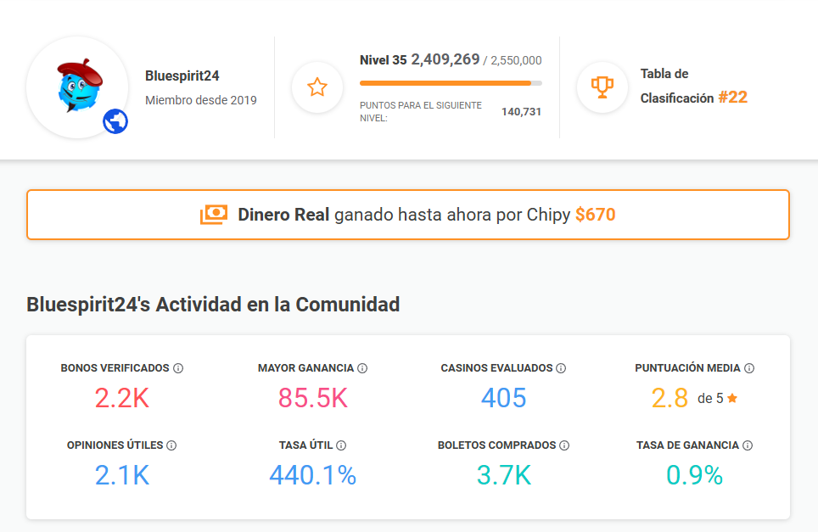Click the 405 casinos evaluated count
The width and height of the screenshot is (818, 532).
click(503, 398)
